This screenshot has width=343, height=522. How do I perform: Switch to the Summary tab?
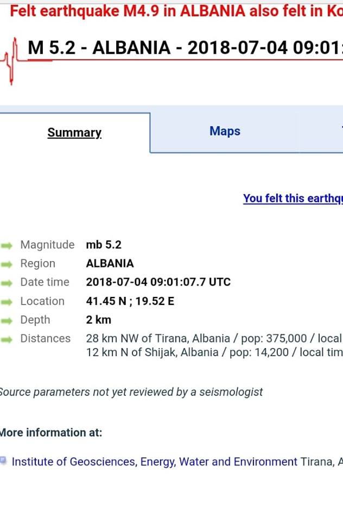[x=74, y=133]
